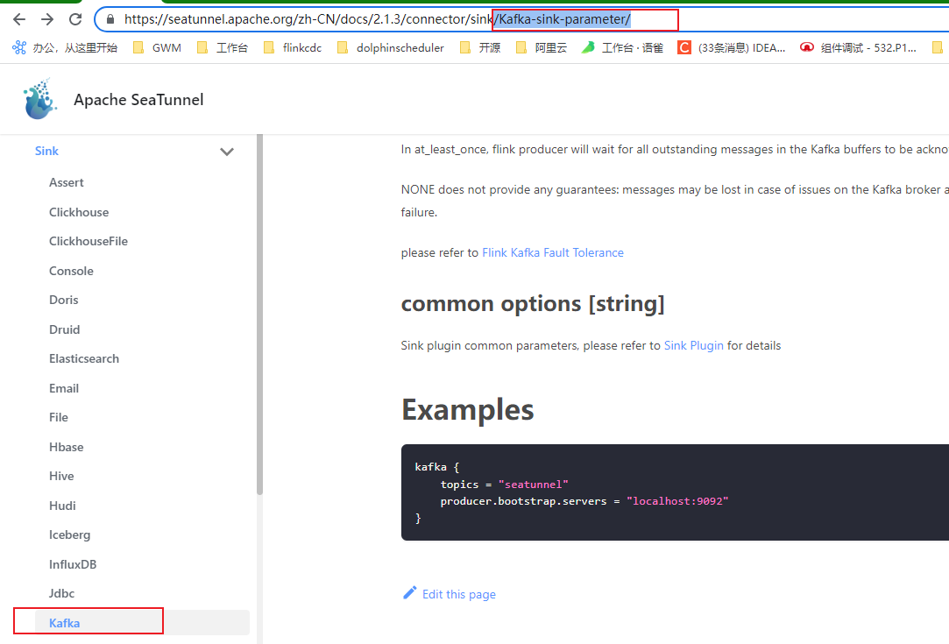Open the Hive sink doc
This screenshot has height=644, width=949.
[x=61, y=477]
